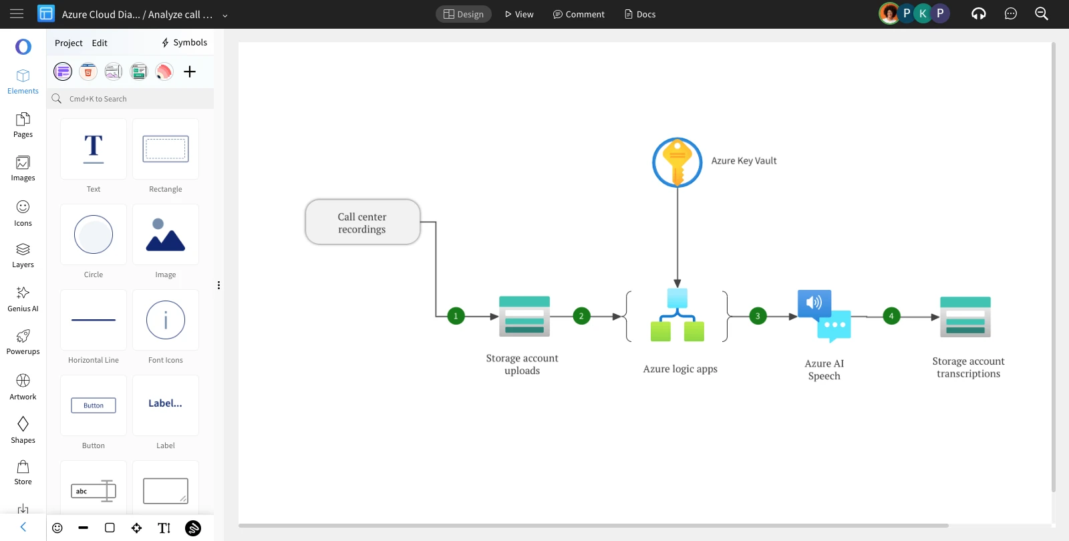The width and height of the screenshot is (1069, 541).
Task: Select the Horizontal Line element
Action: 94,320
